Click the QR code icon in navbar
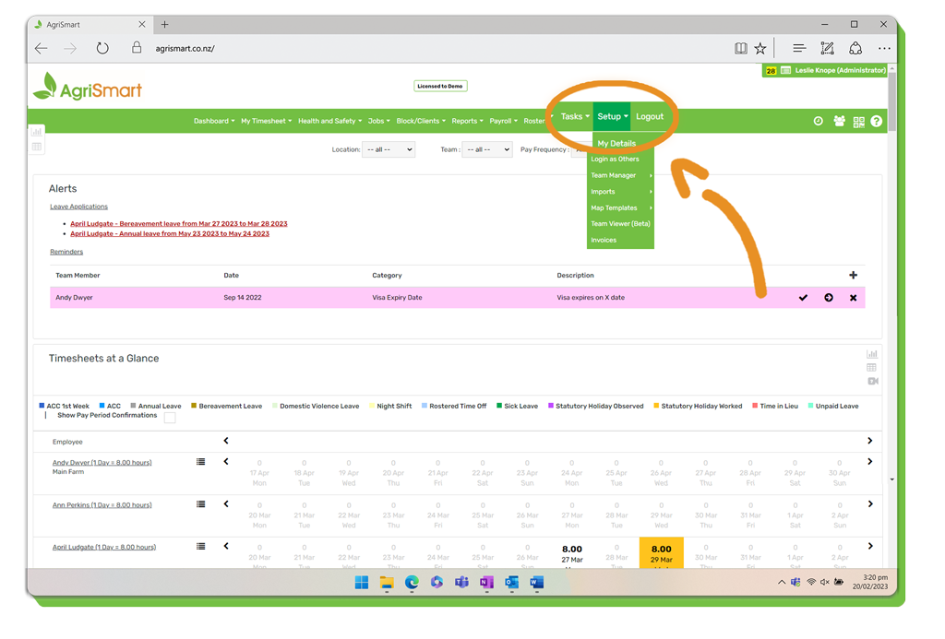The image size is (945, 639). tap(858, 122)
